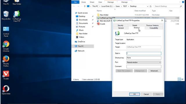Select New folder row in file list
This screenshot has width=186, height=104.
pos(138,15)
